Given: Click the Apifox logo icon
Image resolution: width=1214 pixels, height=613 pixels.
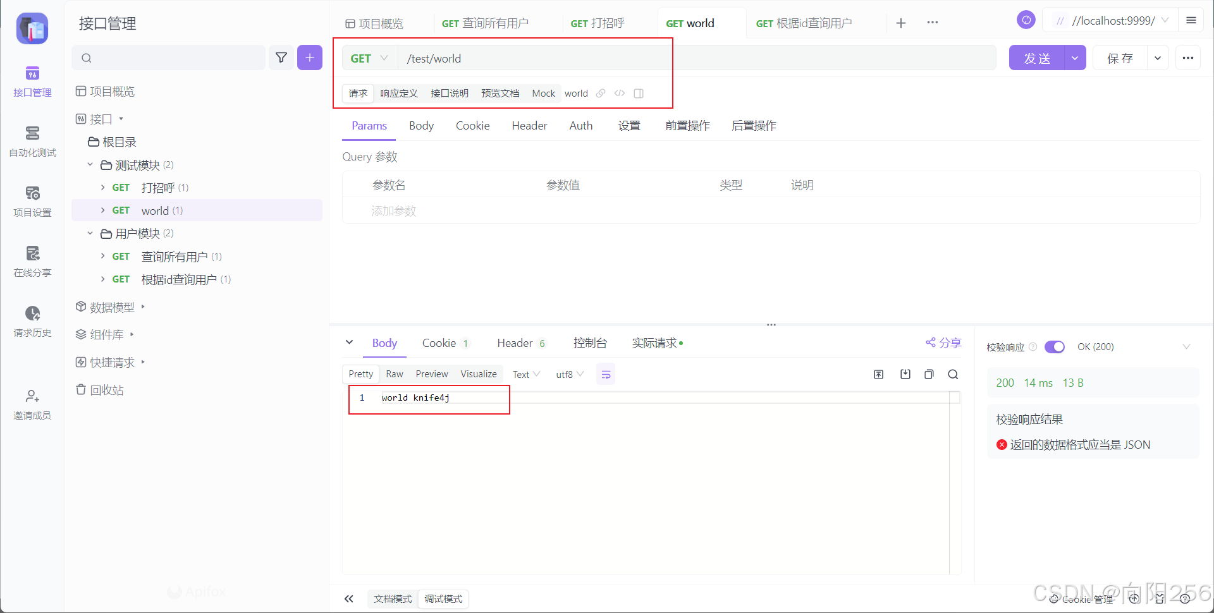Looking at the screenshot, I should pos(32,28).
